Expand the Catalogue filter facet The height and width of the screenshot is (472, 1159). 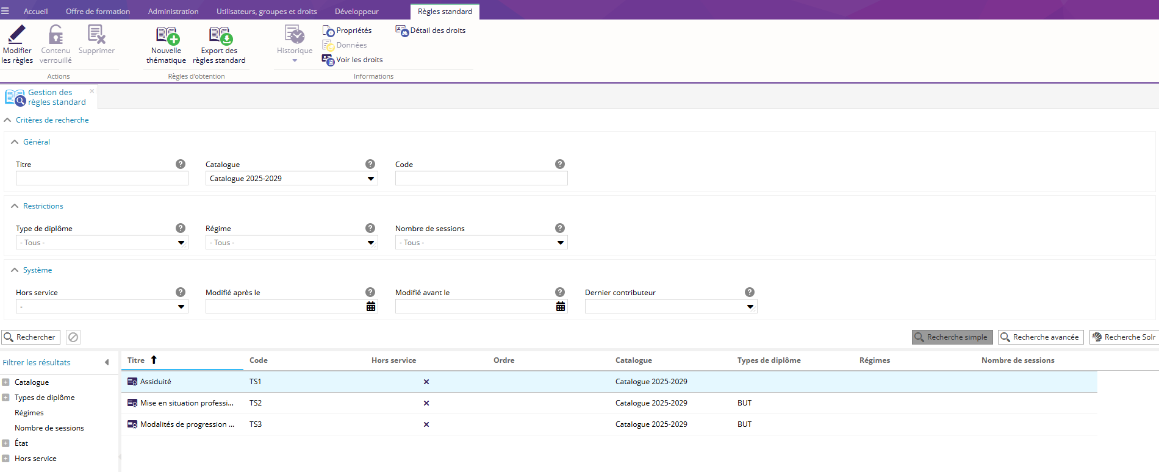pos(5,382)
